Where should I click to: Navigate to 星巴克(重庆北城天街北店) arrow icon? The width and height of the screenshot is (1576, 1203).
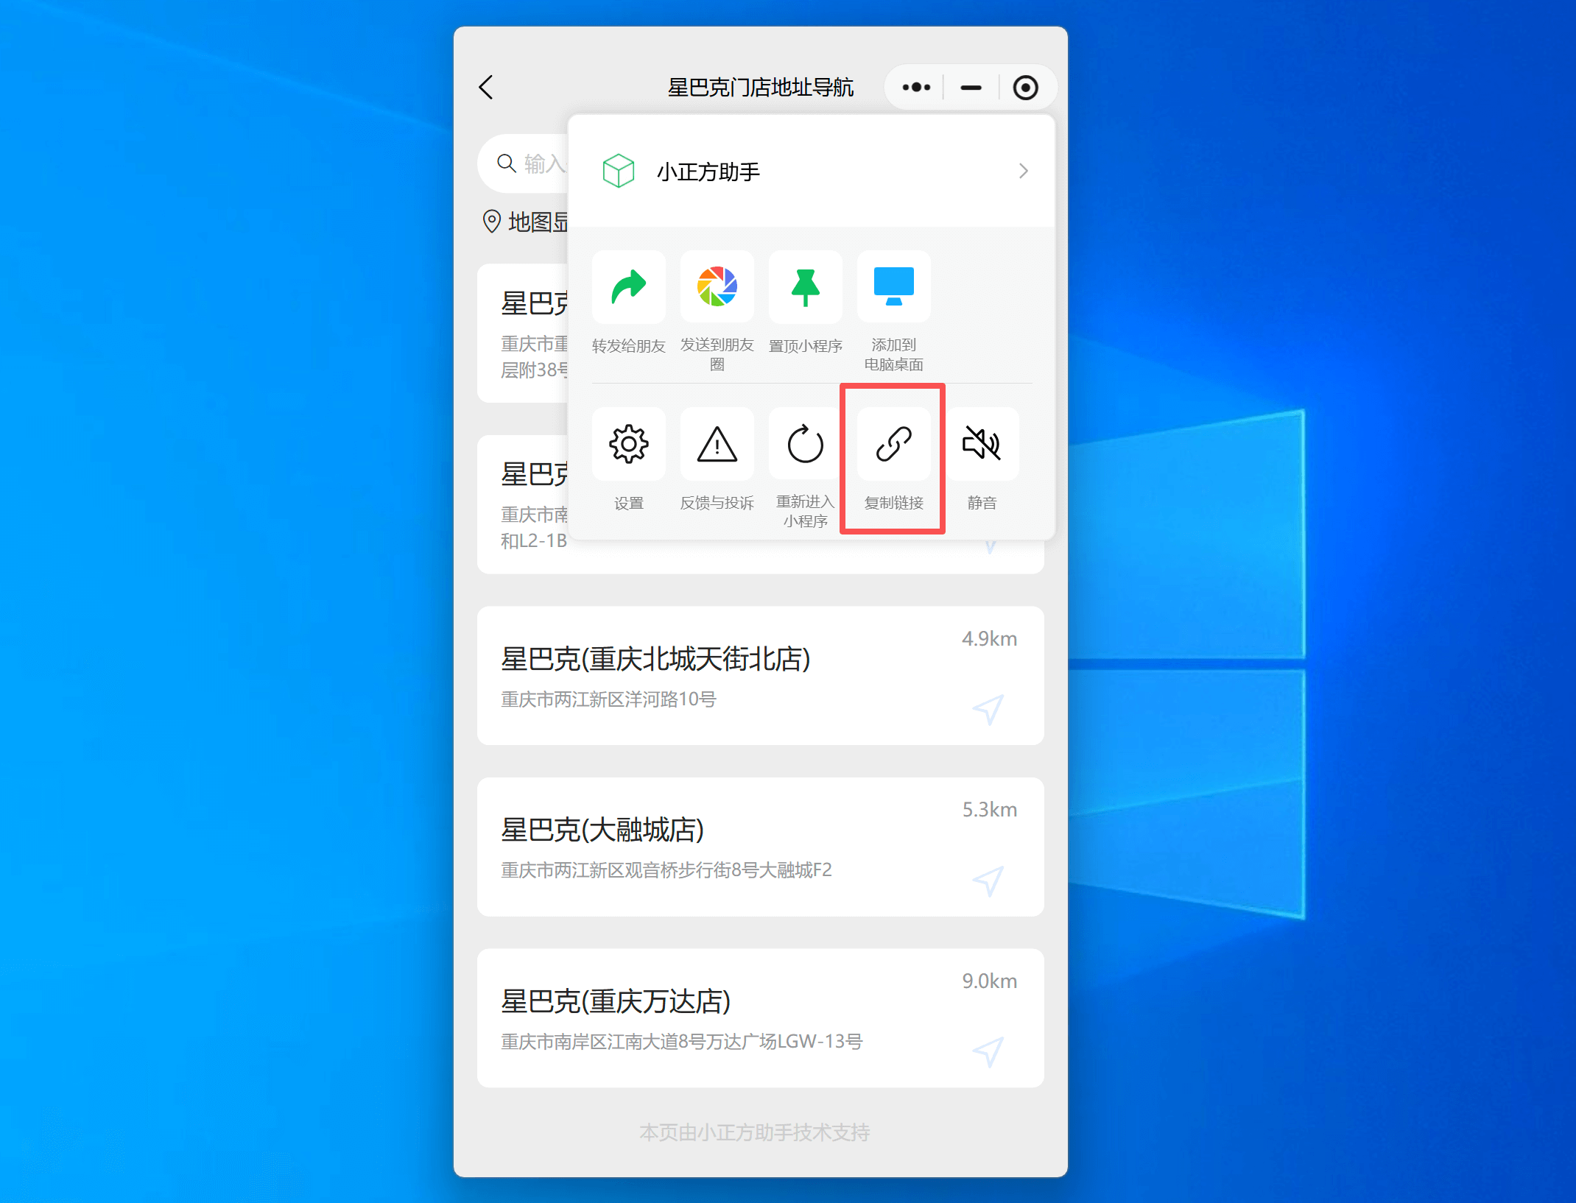pyautogui.click(x=988, y=710)
